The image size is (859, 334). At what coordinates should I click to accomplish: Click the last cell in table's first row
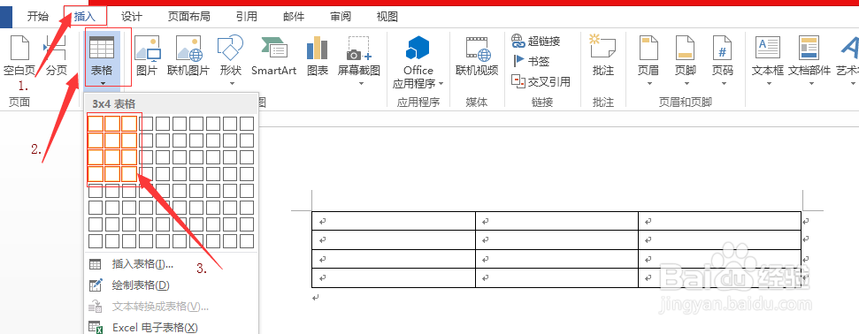point(719,221)
